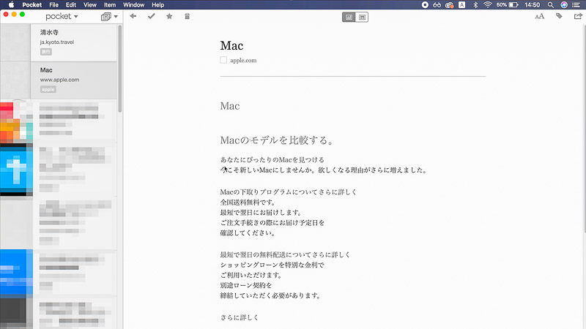
Task: Open the tag editor icon
Action: pos(559,16)
